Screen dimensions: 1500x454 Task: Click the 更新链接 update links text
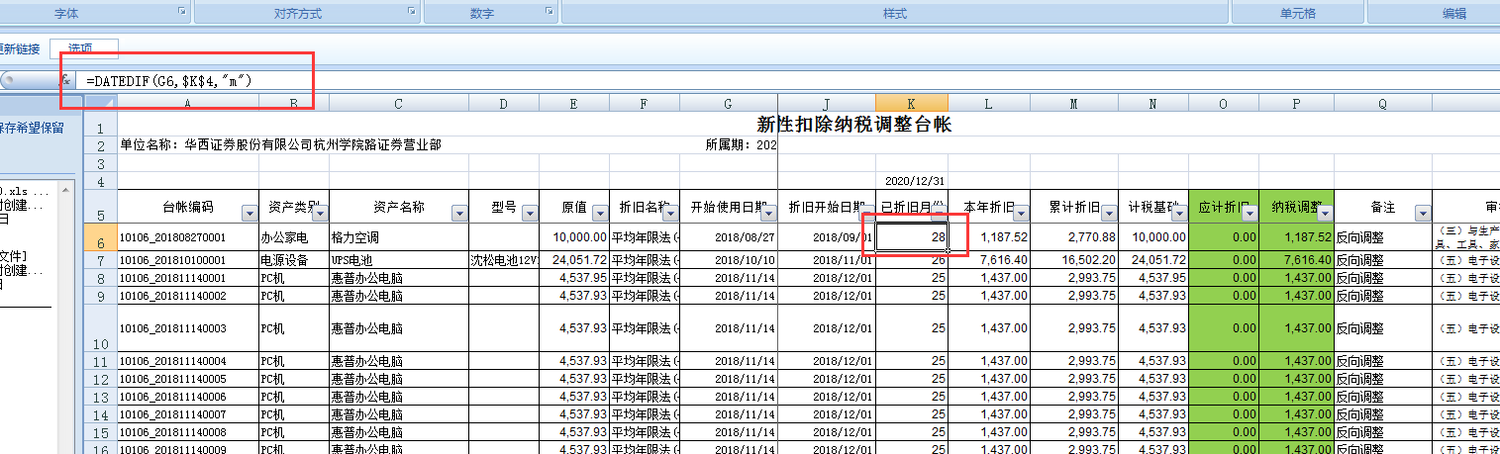(20, 48)
